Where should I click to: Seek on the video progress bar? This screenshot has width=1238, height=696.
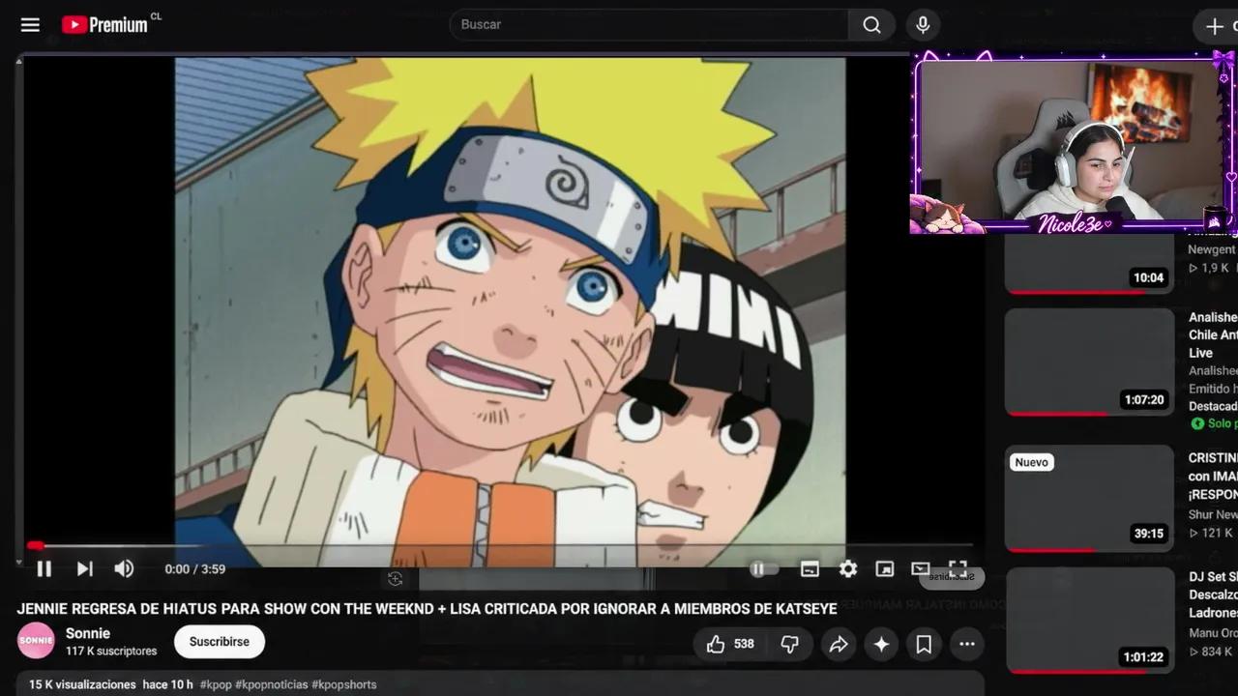pyautogui.click(x=498, y=546)
